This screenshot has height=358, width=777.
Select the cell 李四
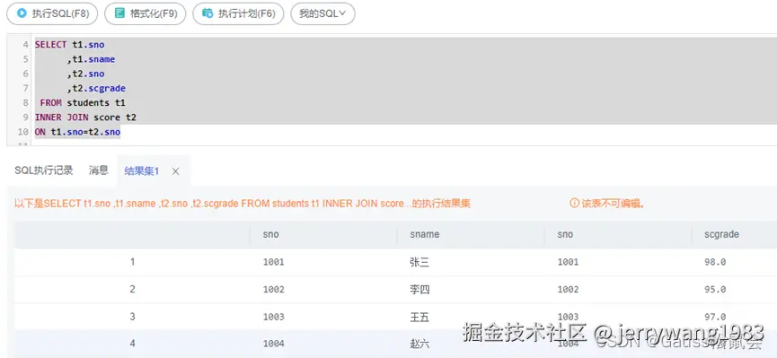(419, 289)
